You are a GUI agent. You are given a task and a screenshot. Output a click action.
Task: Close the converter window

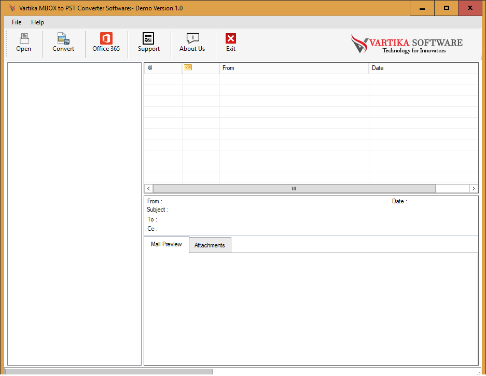point(470,8)
